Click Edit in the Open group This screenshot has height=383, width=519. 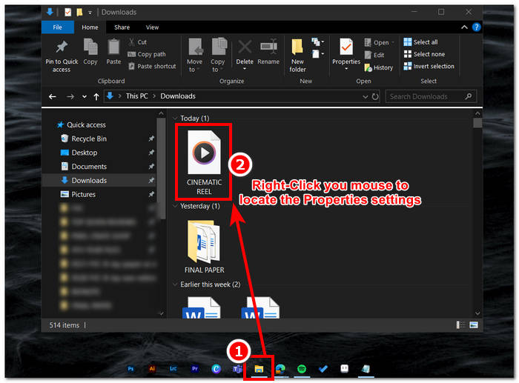tap(374, 55)
